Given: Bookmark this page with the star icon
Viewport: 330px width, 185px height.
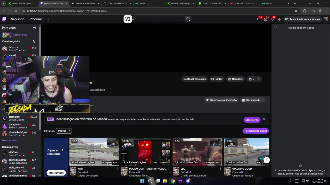Looking at the screenshot, I should pos(296,11).
